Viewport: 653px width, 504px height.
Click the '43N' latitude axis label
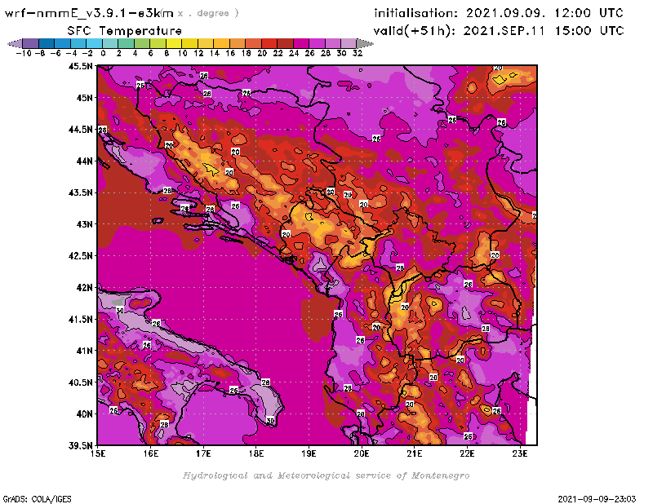pyautogui.click(x=84, y=224)
